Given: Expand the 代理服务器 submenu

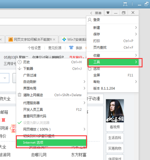Looking at the screenshot, I should pos(51,103).
